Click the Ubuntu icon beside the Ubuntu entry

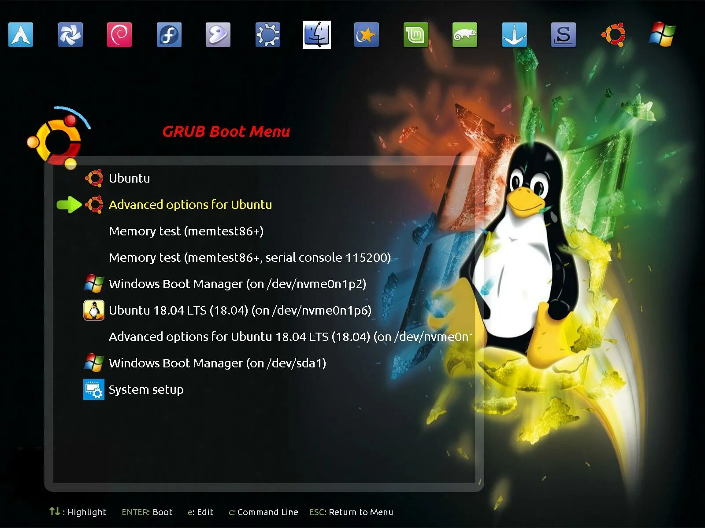[94, 178]
